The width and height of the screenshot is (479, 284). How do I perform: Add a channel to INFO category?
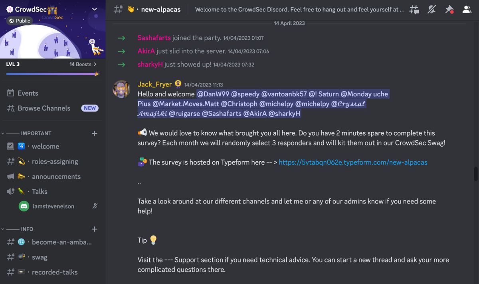point(95,229)
